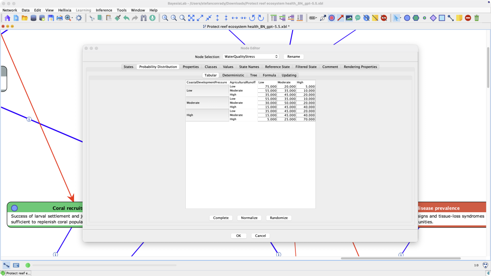Open the Hellixia menu
Image resolution: width=491 pixels, height=276 pixels.
point(64,10)
